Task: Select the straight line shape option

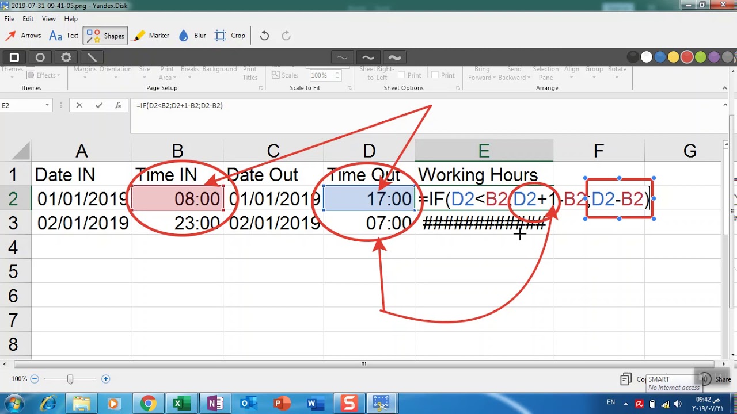Action: (x=92, y=57)
